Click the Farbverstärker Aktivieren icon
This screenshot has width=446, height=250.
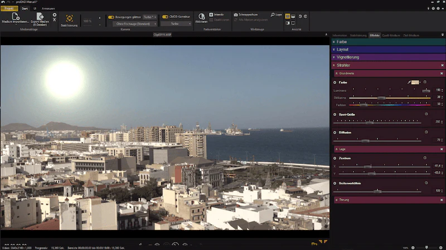tap(201, 17)
